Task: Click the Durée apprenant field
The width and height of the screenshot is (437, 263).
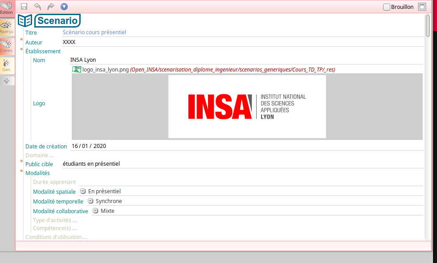Action: [x=251, y=182]
